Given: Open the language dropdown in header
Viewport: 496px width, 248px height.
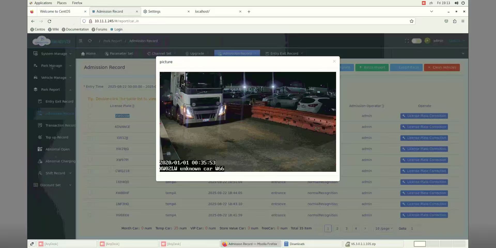Looking at the screenshot, I should pos(457,41).
